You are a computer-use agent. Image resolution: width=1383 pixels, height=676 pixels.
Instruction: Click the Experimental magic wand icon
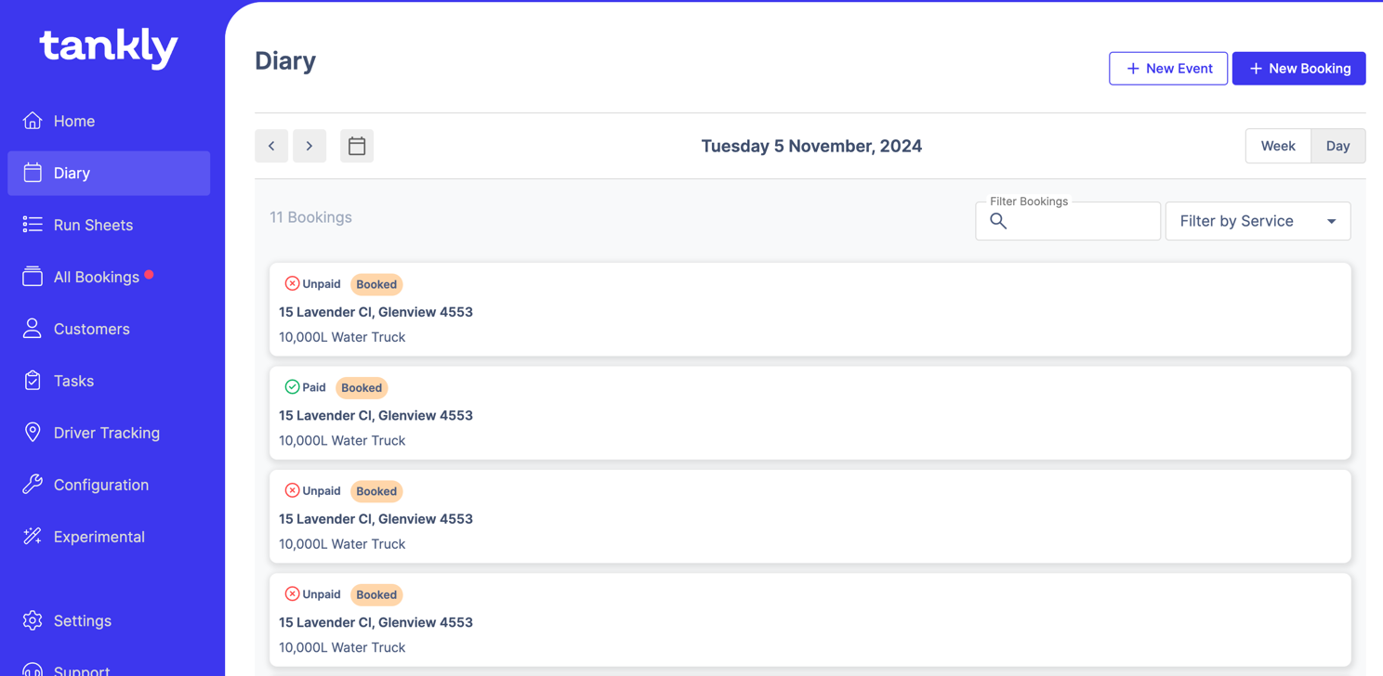tap(33, 537)
